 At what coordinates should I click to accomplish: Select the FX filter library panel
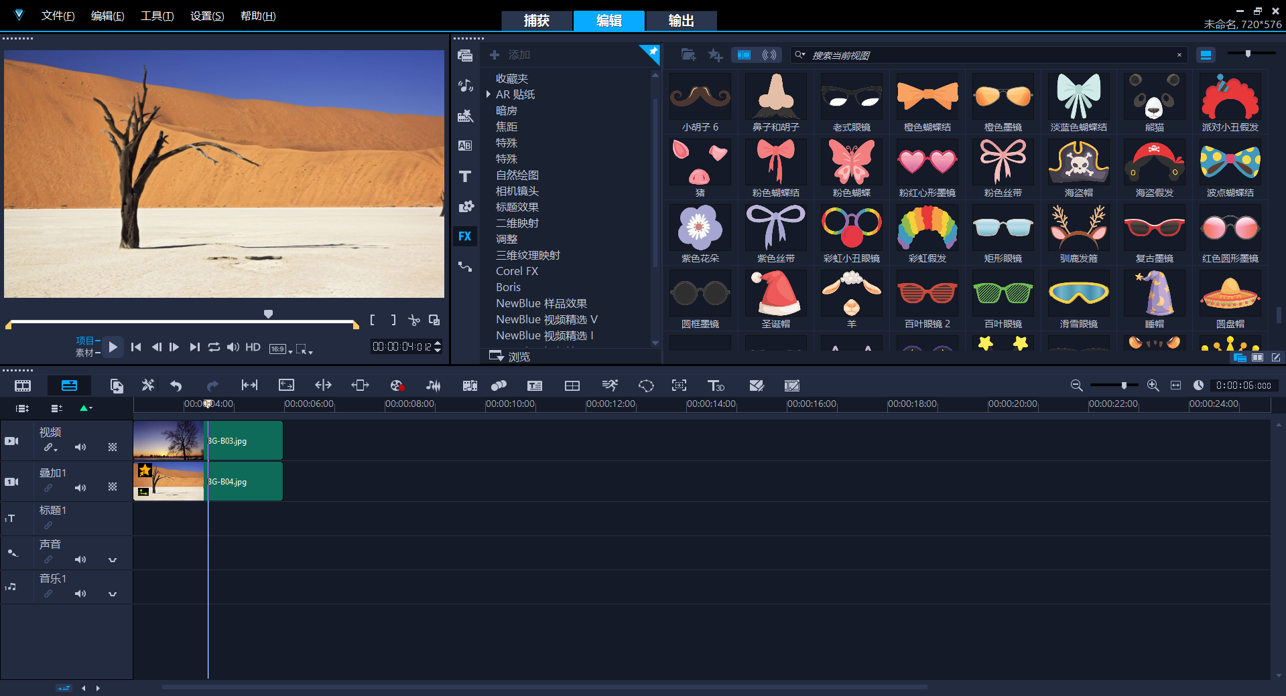(465, 236)
